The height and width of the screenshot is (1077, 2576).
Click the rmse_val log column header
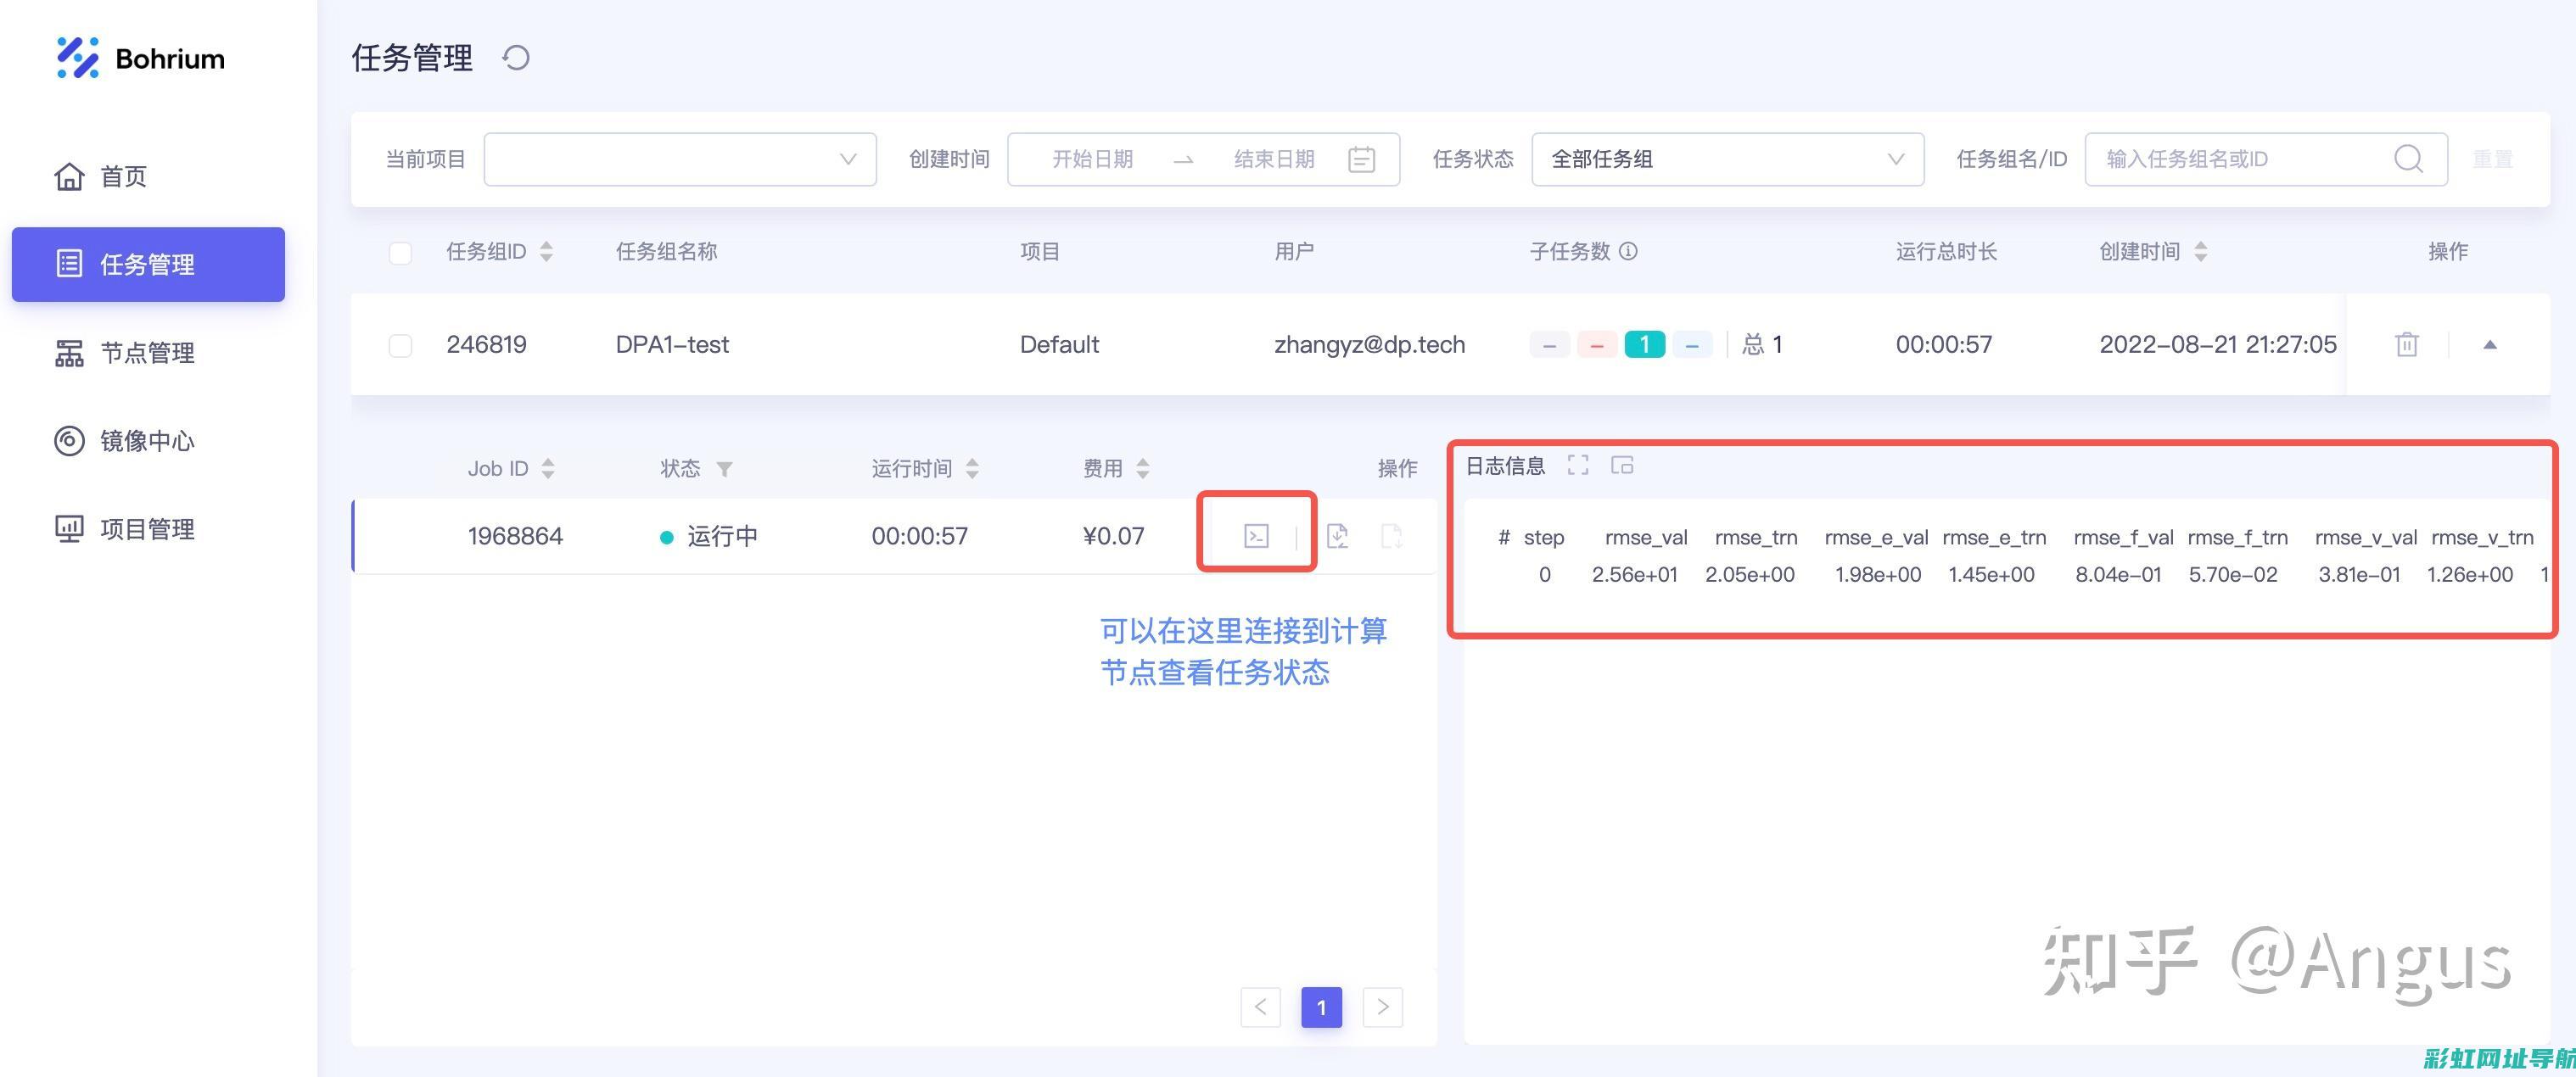tap(1646, 538)
